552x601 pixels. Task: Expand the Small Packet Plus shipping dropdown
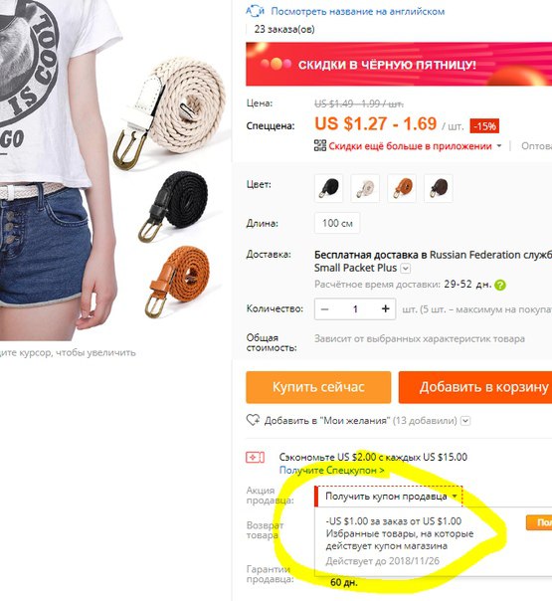(x=406, y=269)
